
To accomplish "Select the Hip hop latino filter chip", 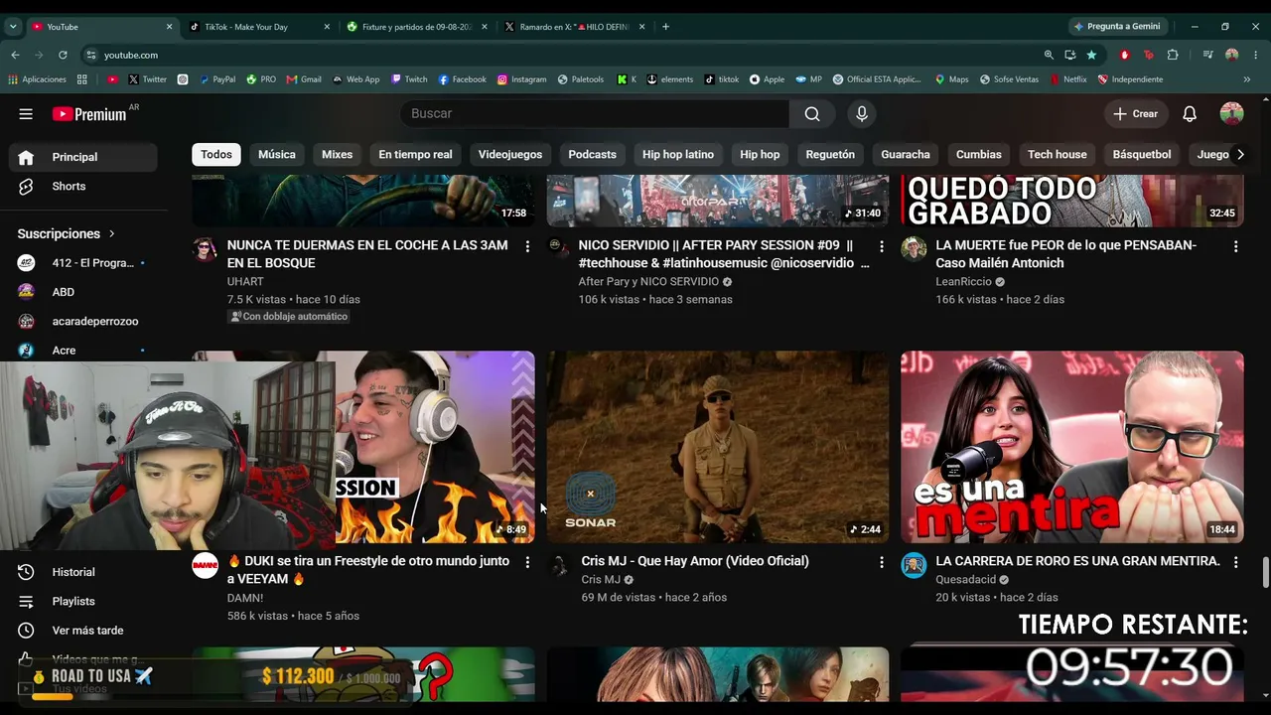I will 678,155.
